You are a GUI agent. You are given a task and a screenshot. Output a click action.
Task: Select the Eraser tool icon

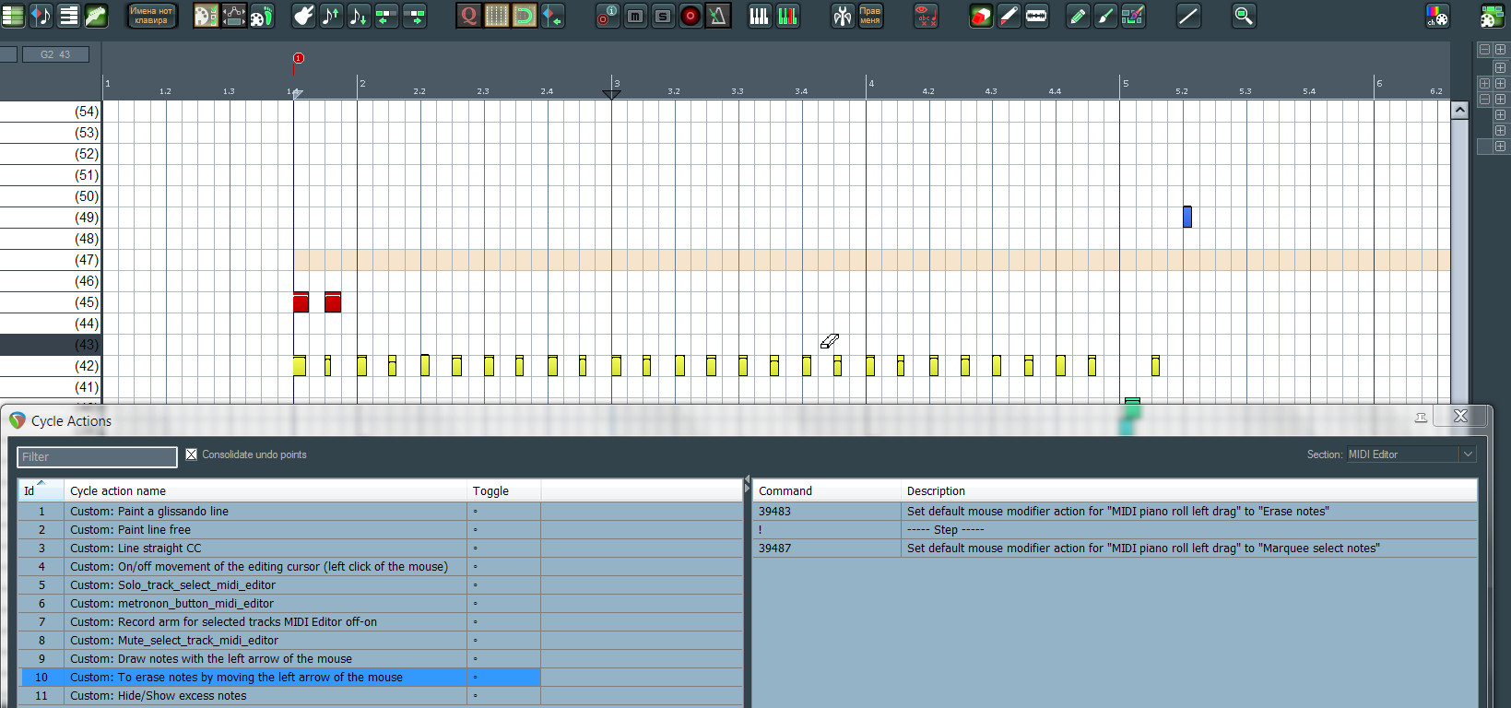pyautogui.click(x=981, y=16)
